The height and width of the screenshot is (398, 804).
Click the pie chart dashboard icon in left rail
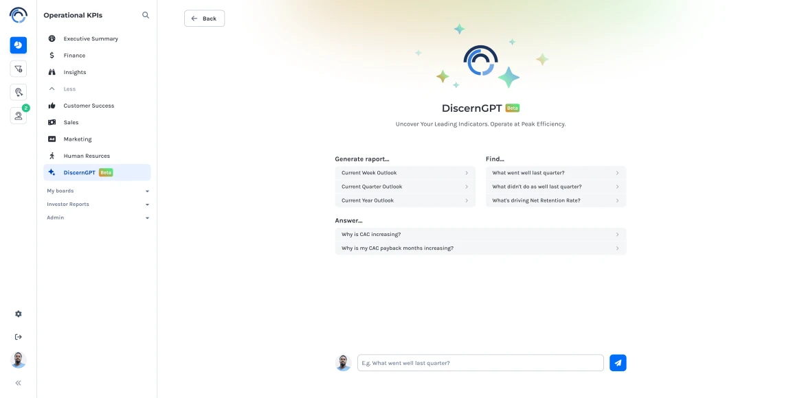click(19, 45)
